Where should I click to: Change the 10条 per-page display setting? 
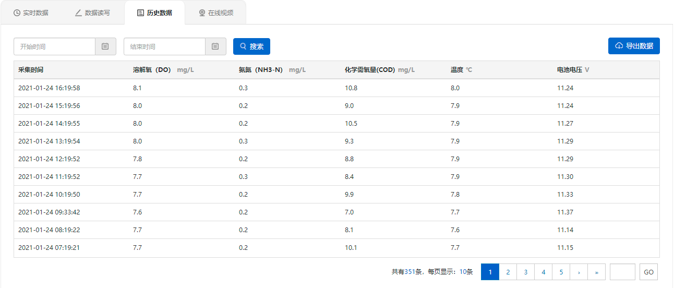[466, 272]
